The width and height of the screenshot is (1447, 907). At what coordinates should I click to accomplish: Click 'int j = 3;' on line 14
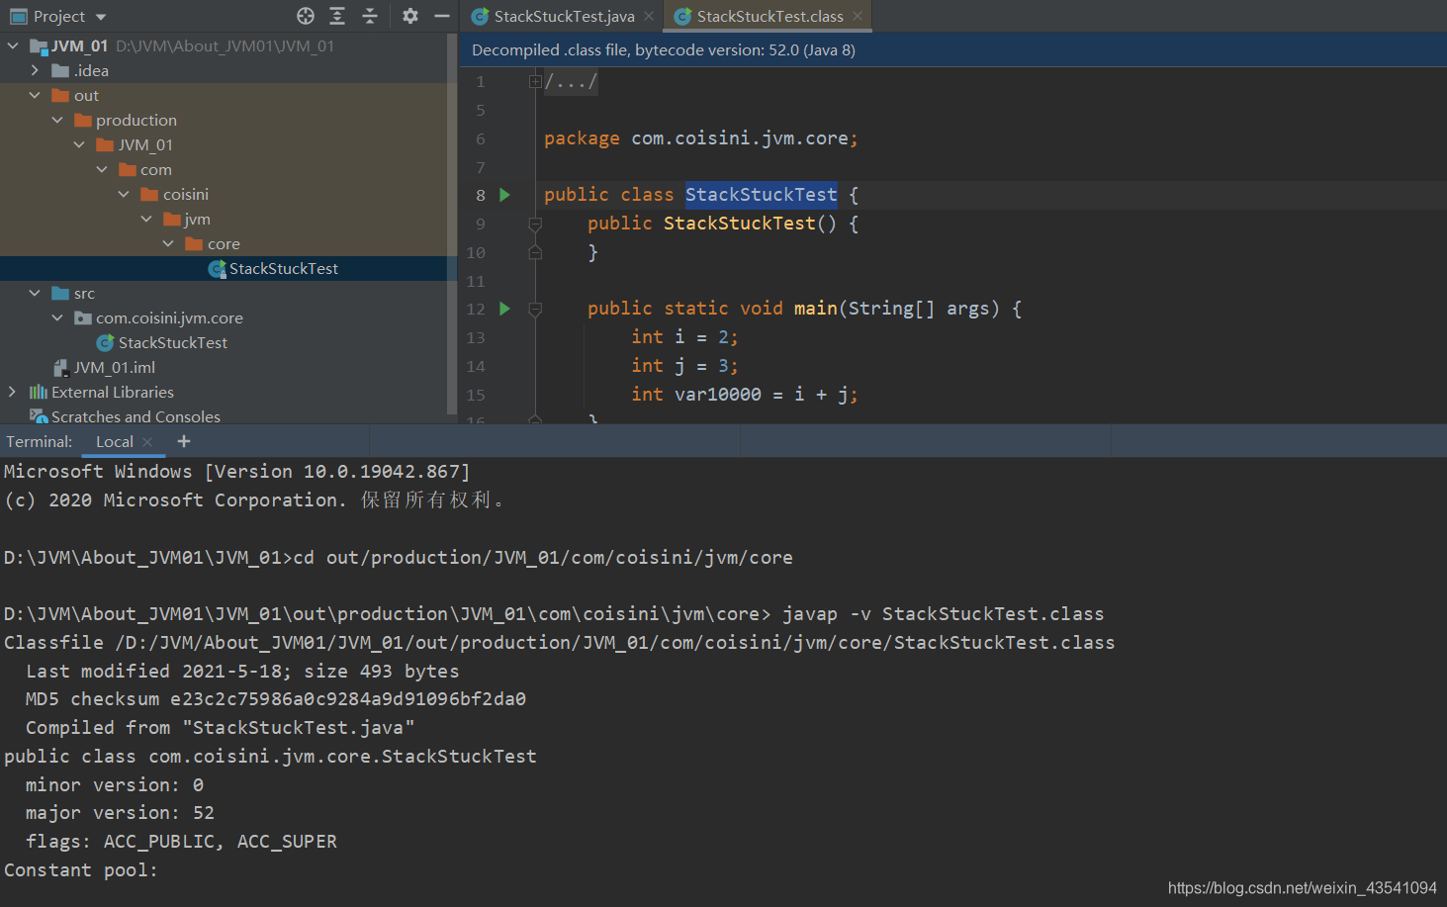click(x=684, y=366)
